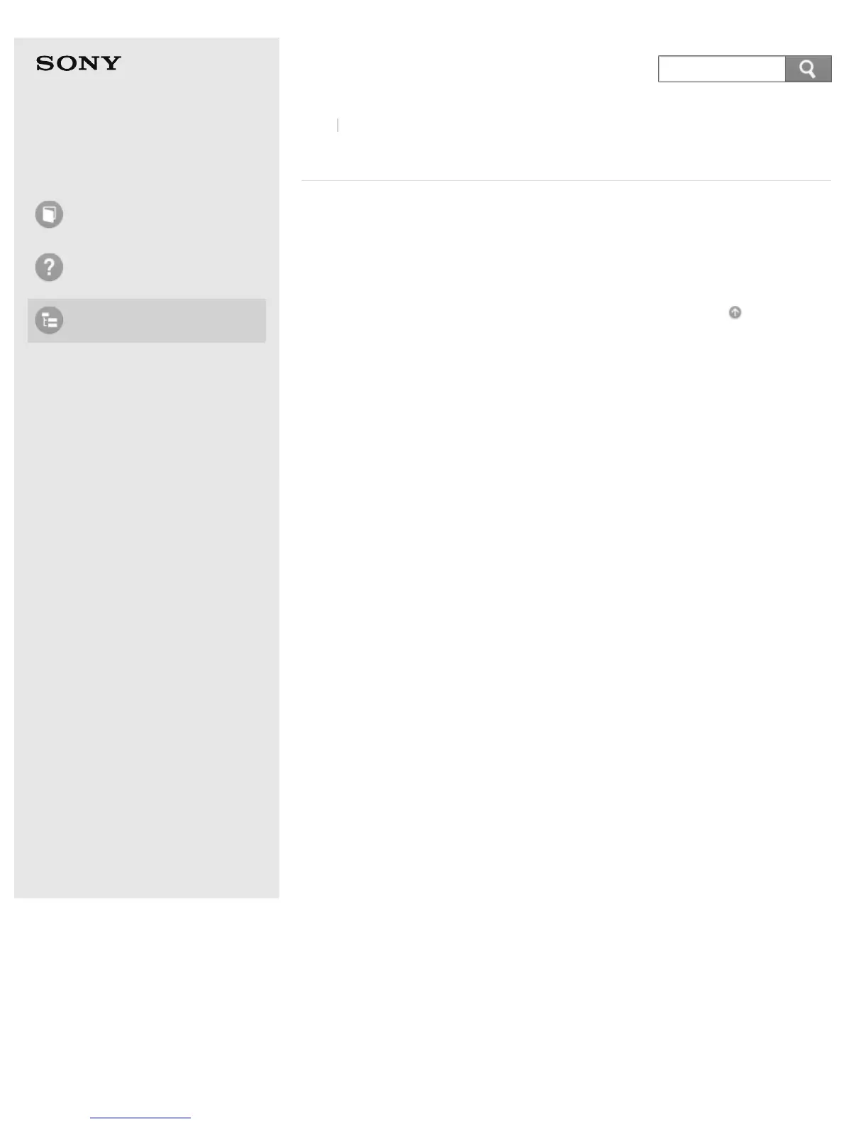The height and width of the screenshot is (1124, 868).
Task: Jump to page top via circled arrow
Action: (735, 312)
